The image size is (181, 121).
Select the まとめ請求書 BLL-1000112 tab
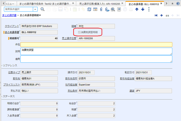144,4
